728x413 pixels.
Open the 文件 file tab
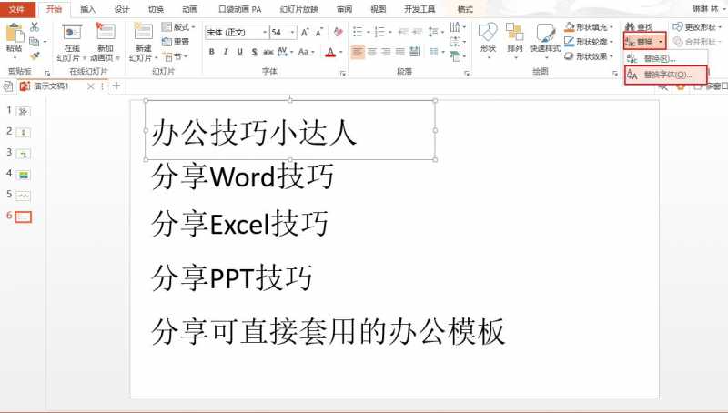pyautogui.click(x=16, y=9)
